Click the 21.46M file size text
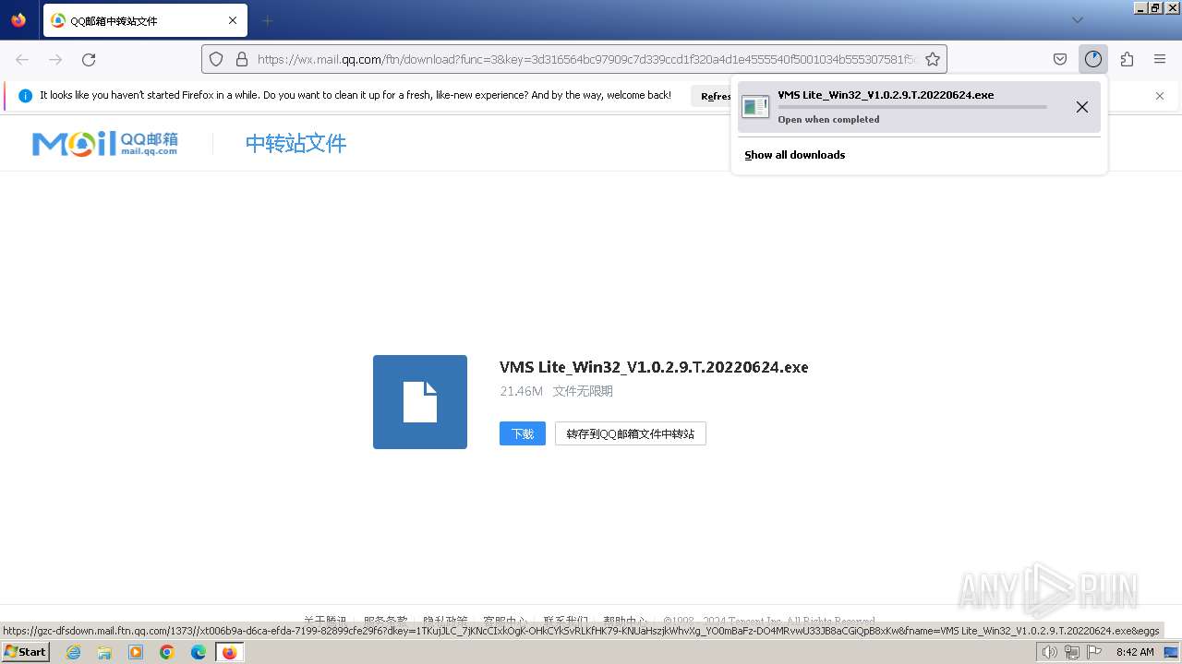 pos(522,391)
